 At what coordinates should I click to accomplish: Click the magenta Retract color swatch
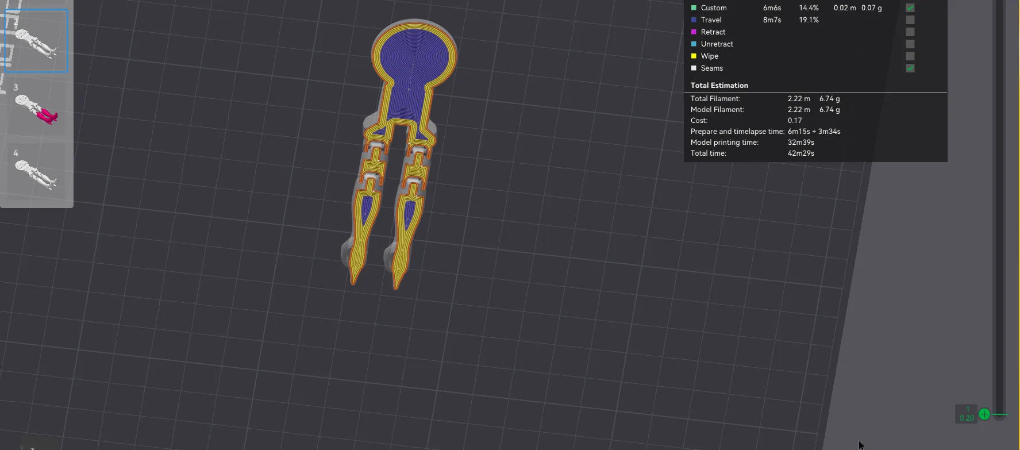694,32
